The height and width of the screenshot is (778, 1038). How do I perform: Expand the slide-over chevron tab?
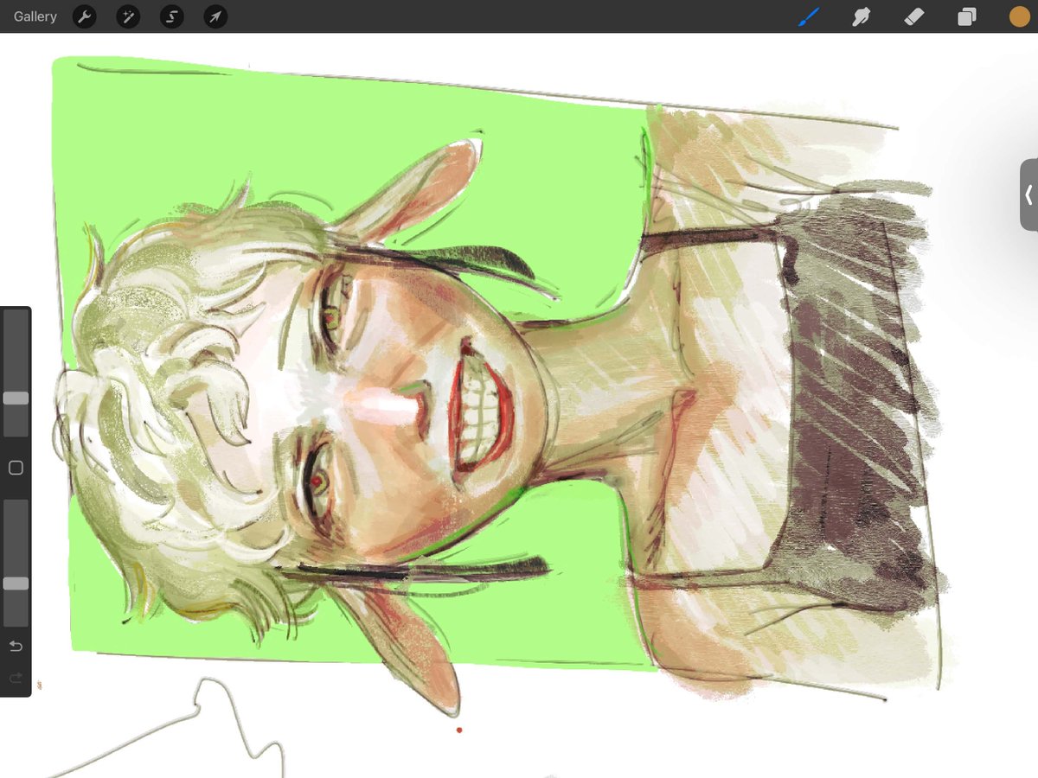click(x=1028, y=195)
